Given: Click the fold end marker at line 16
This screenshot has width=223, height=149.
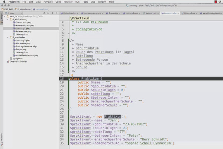Looking at the screenshot, I should (69, 71).
